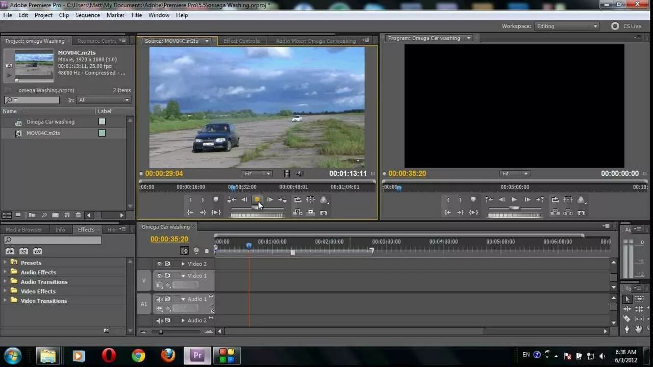Click the CS Live button
Viewport: 653px width, 367px height.
(x=626, y=27)
